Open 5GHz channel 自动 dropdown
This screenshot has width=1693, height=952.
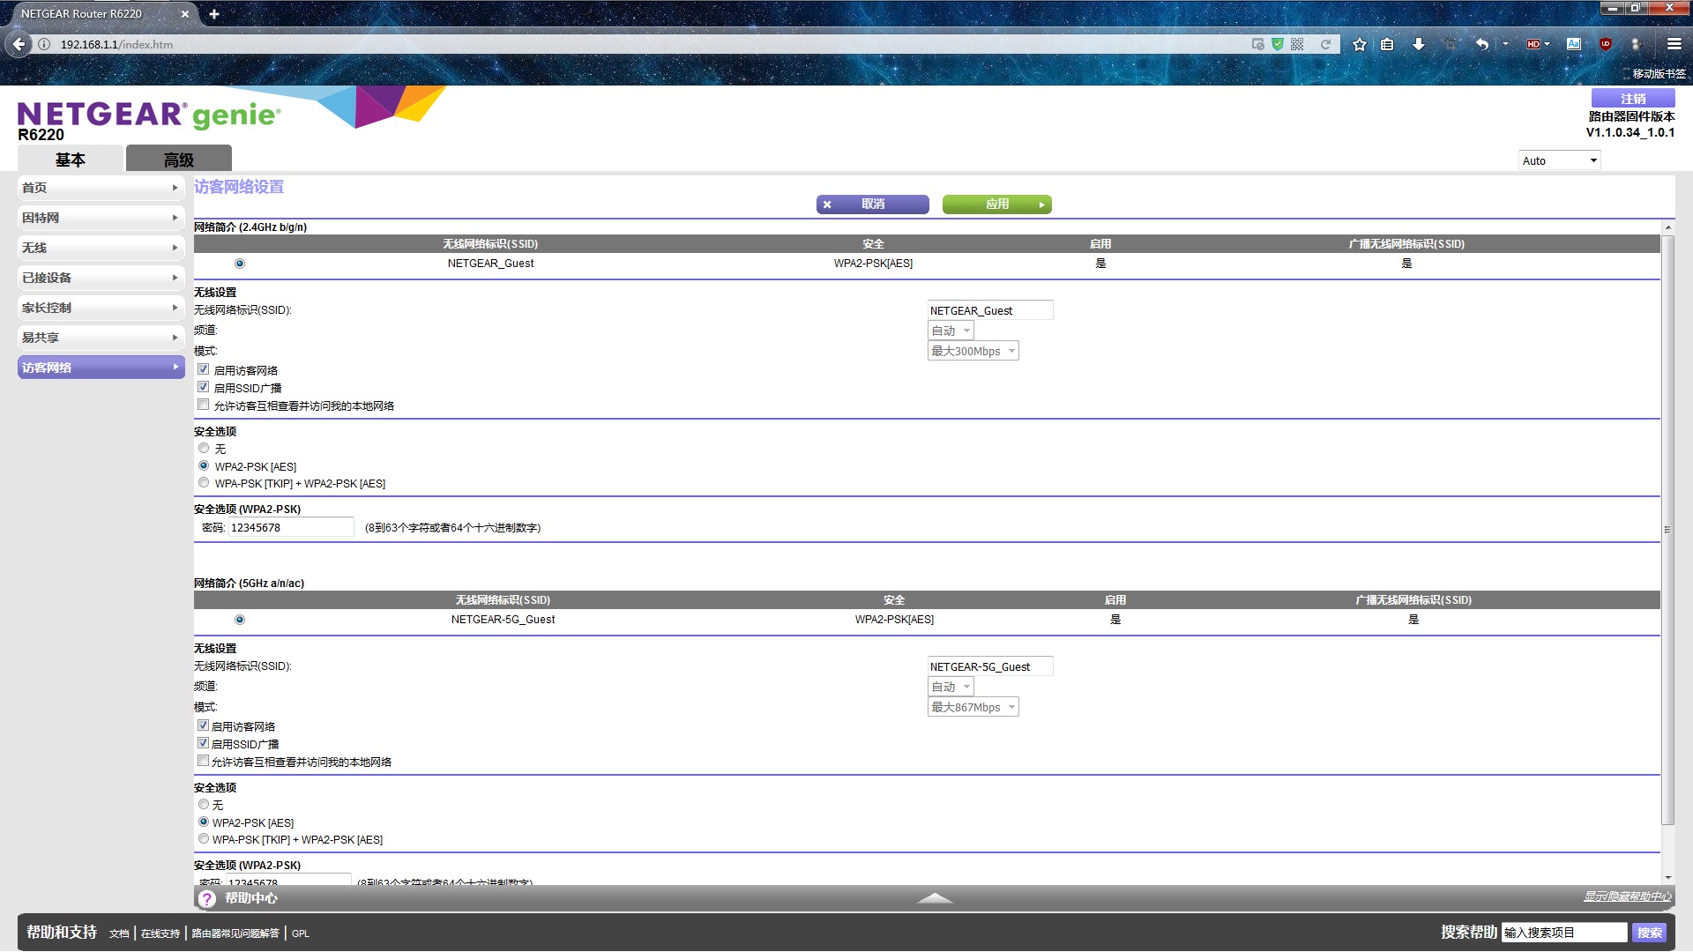951,687
